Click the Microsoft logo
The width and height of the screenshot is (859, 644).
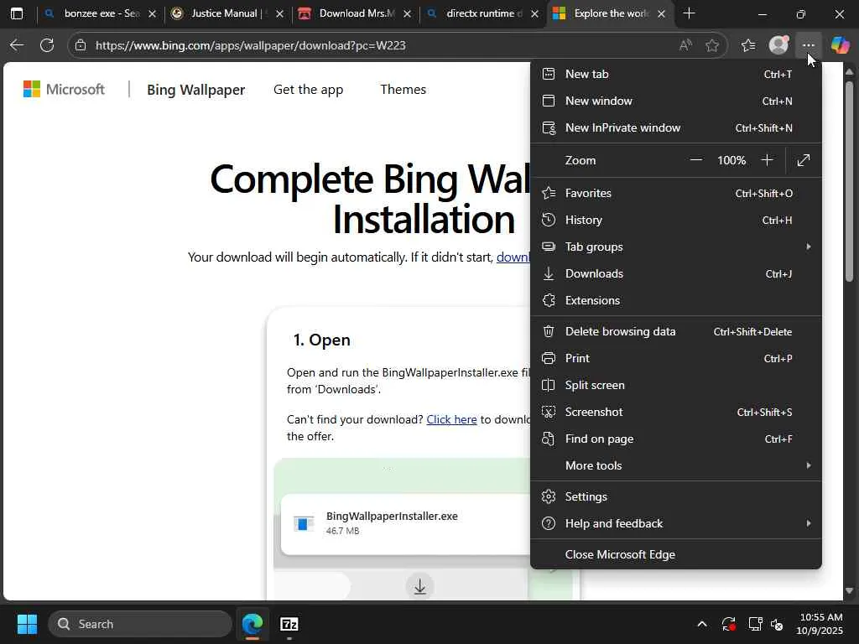tap(64, 89)
